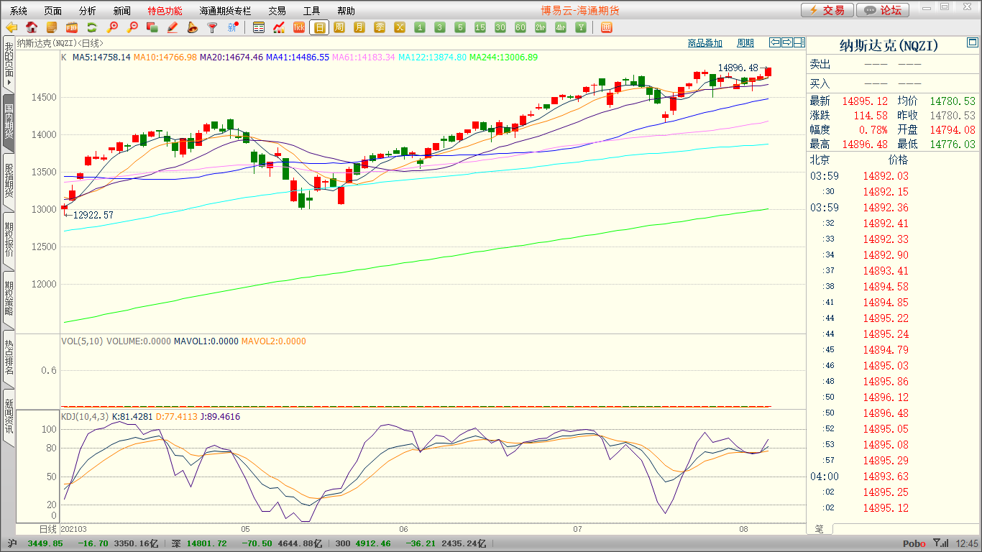Select the 5-minute period button
The width and height of the screenshot is (982, 552).
(x=460, y=27)
